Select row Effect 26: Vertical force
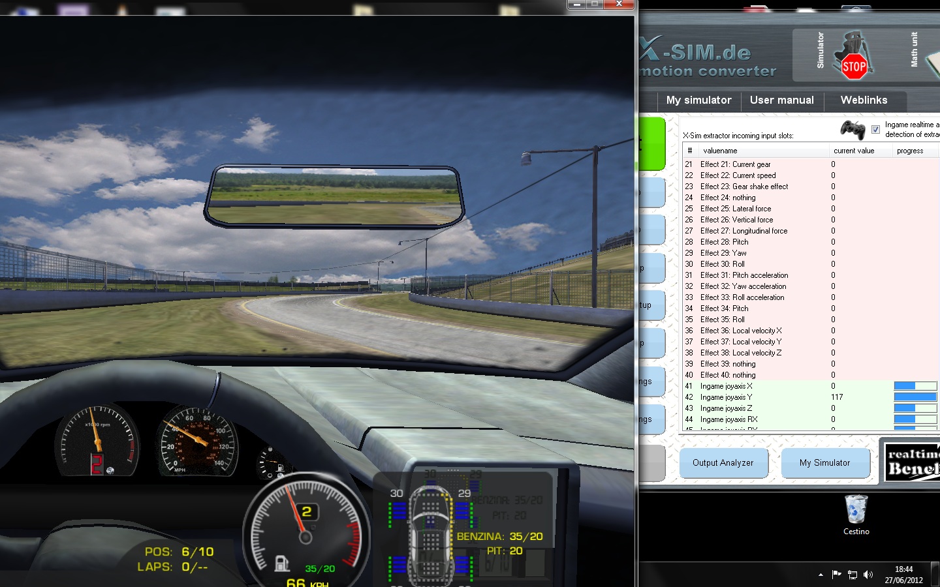 coord(810,220)
